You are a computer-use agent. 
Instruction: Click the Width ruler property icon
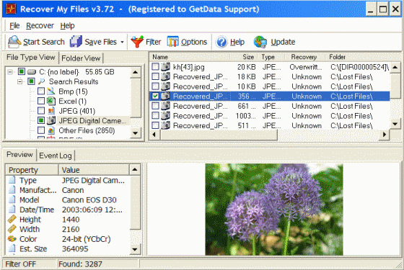12,229
